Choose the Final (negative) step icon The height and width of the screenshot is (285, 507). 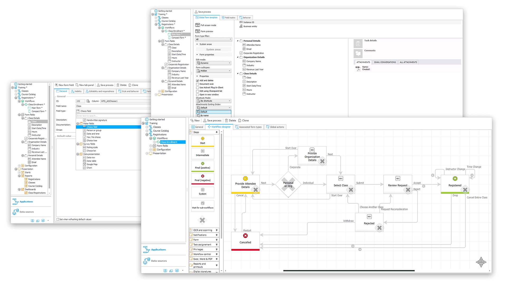click(203, 176)
